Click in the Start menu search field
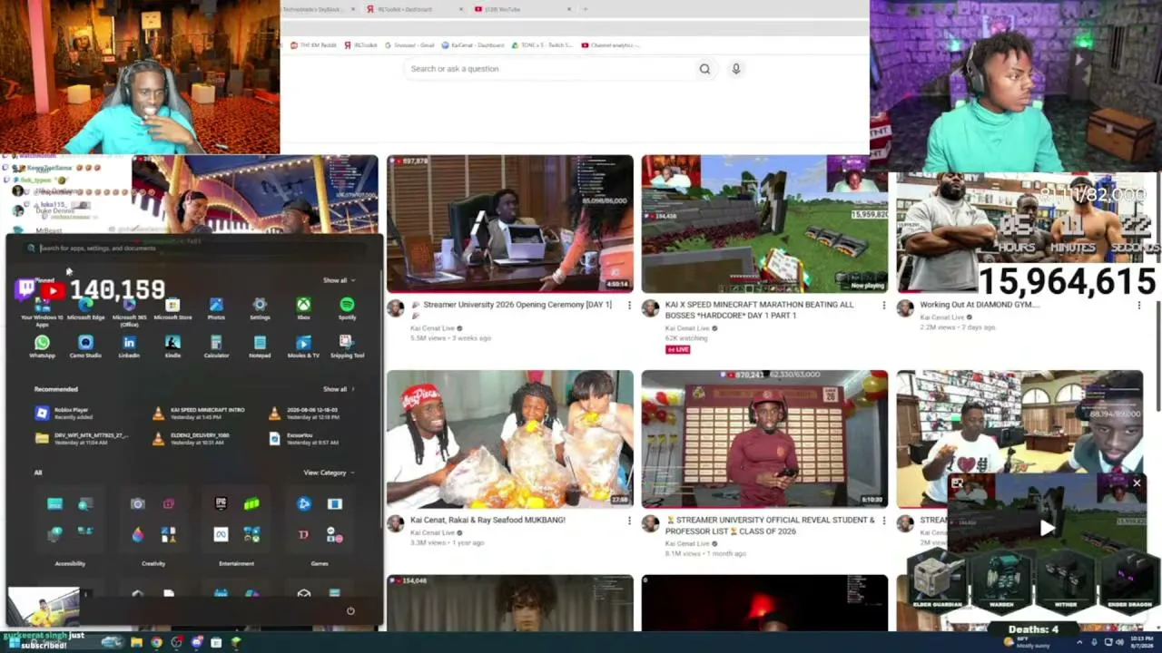Viewport: 1162px width, 653px height. point(195,248)
